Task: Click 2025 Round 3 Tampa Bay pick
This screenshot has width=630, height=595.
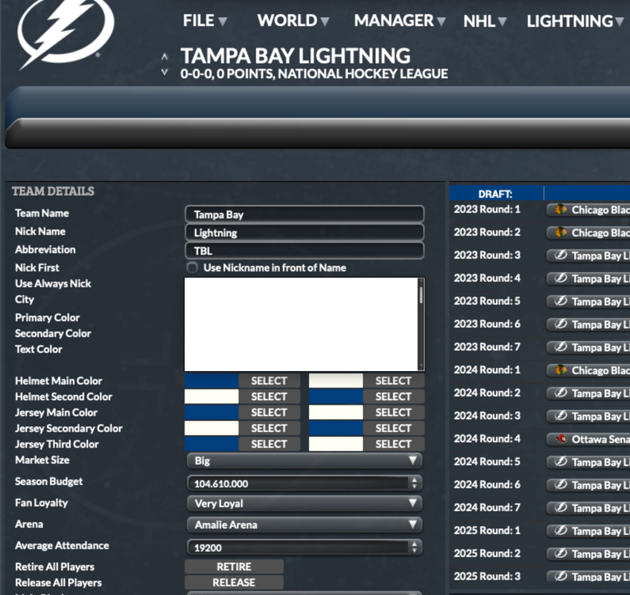Action: pos(588,576)
